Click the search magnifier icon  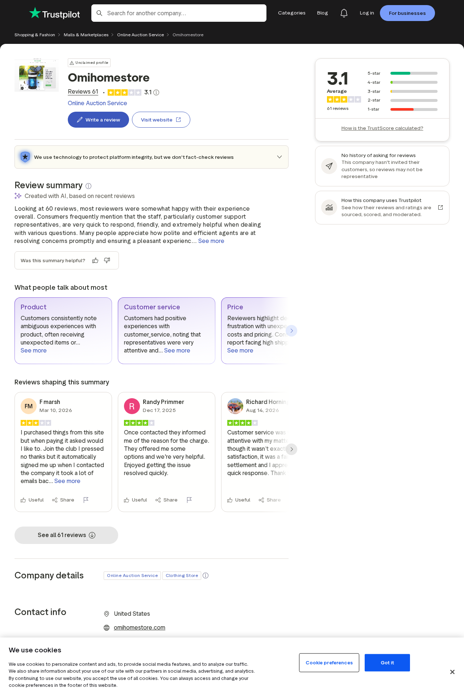pyautogui.click(x=99, y=13)
